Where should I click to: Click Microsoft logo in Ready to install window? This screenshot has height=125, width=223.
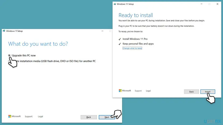(x=125, y=91)
